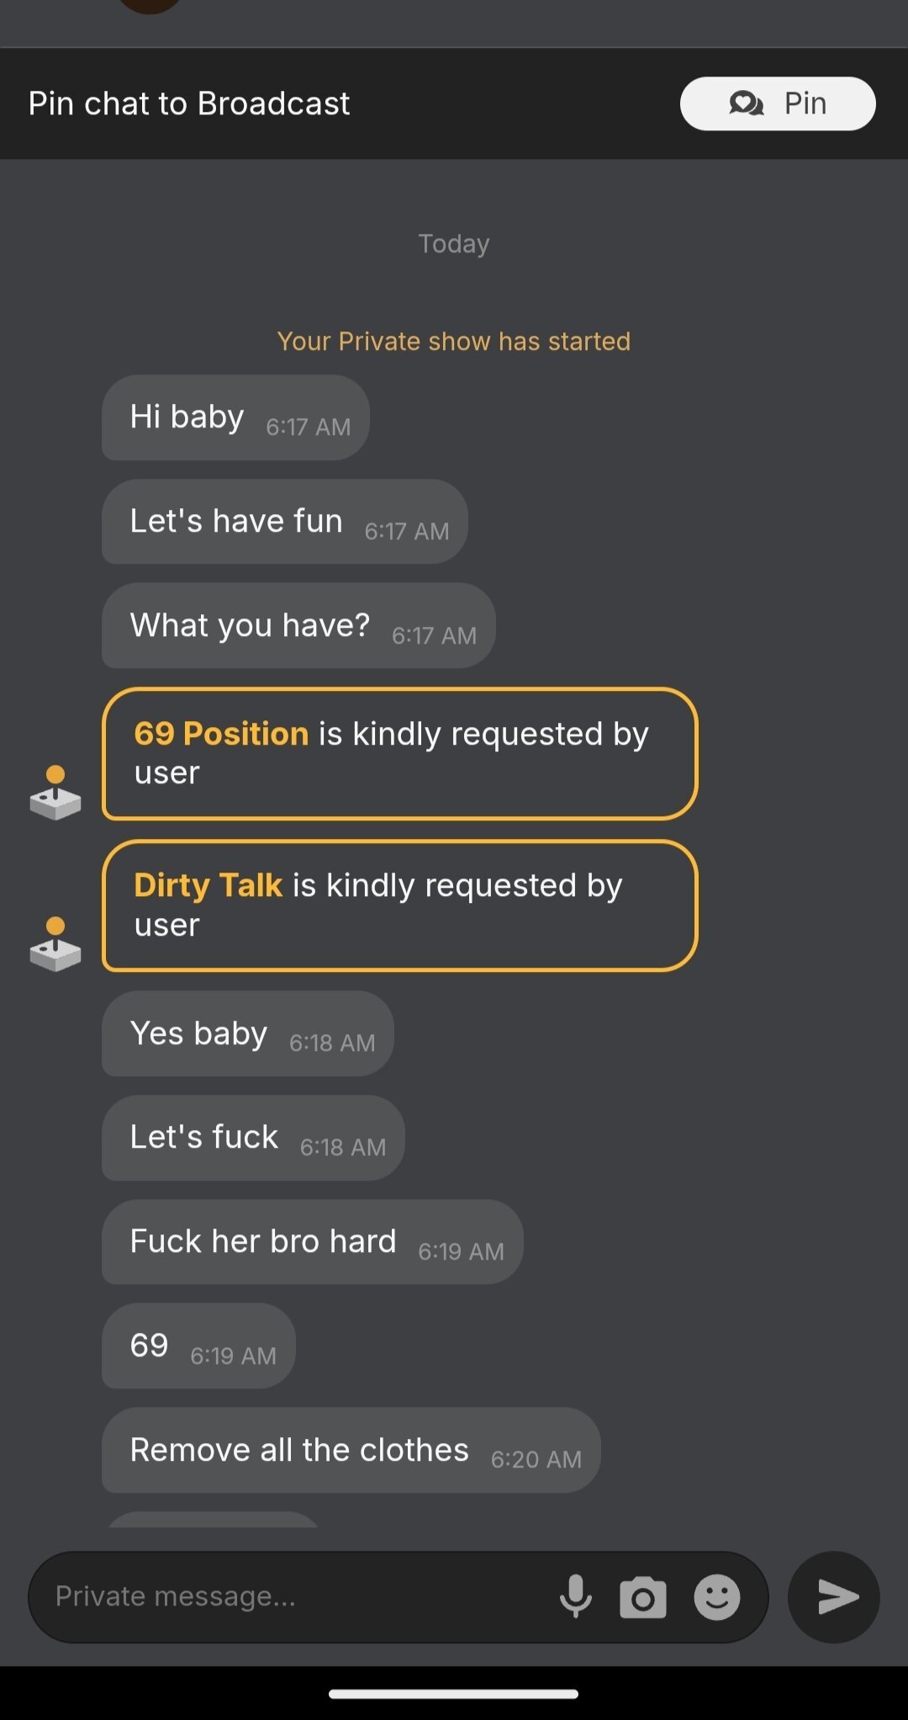Viewport: 908px width, 1720px height.
Task: Tap the microphone voice message icon
Action: pos(576,1596)
